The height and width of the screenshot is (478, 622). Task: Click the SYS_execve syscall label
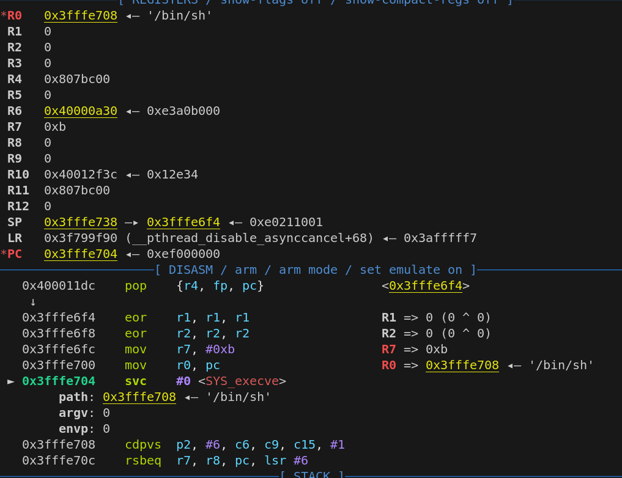pyautogui.click(x=242, y=381)
